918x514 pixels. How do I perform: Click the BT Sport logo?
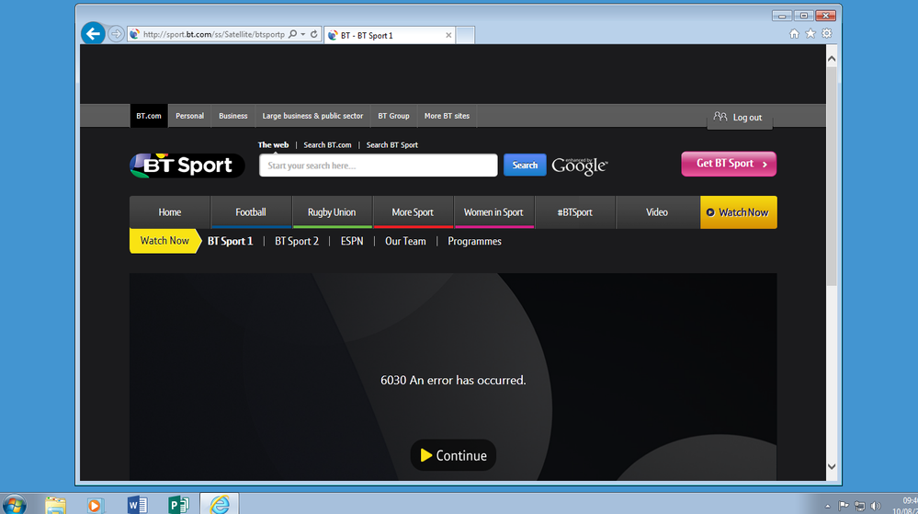[x=187, y=166]
